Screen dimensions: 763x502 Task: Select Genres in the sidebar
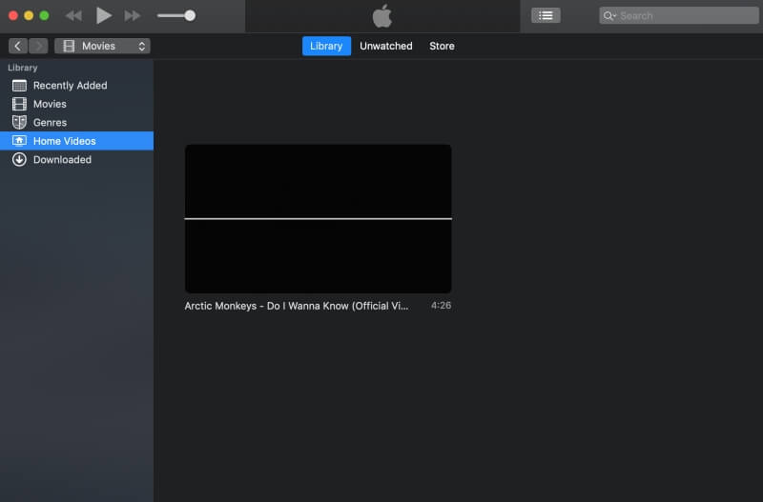[x=77, y=123]
